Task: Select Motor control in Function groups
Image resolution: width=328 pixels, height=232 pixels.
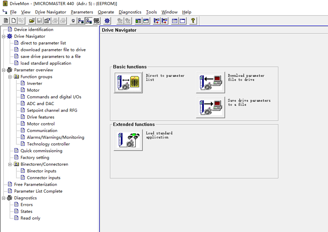Action: 41,124
